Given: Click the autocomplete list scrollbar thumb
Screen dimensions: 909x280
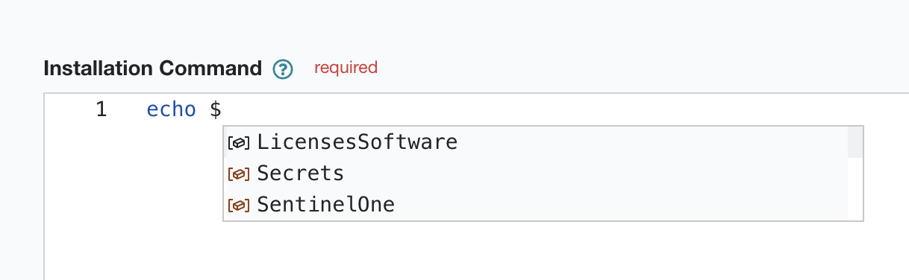Looking at the screenshot, I should [x=855, y=141].
